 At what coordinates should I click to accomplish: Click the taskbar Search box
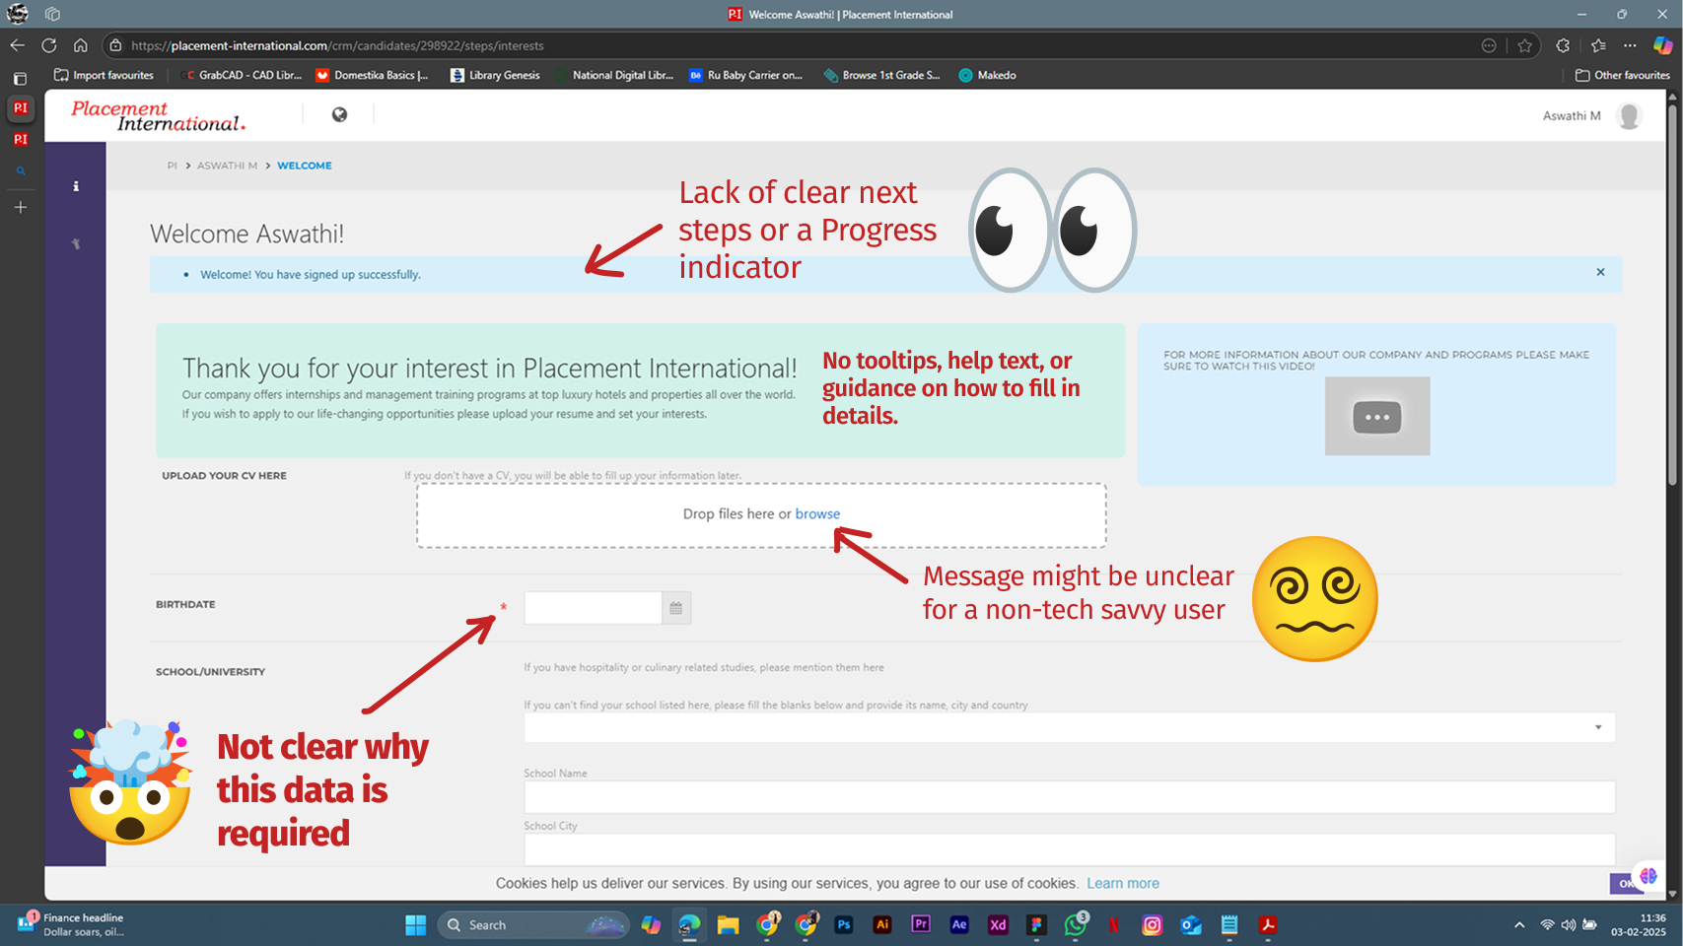533,924
